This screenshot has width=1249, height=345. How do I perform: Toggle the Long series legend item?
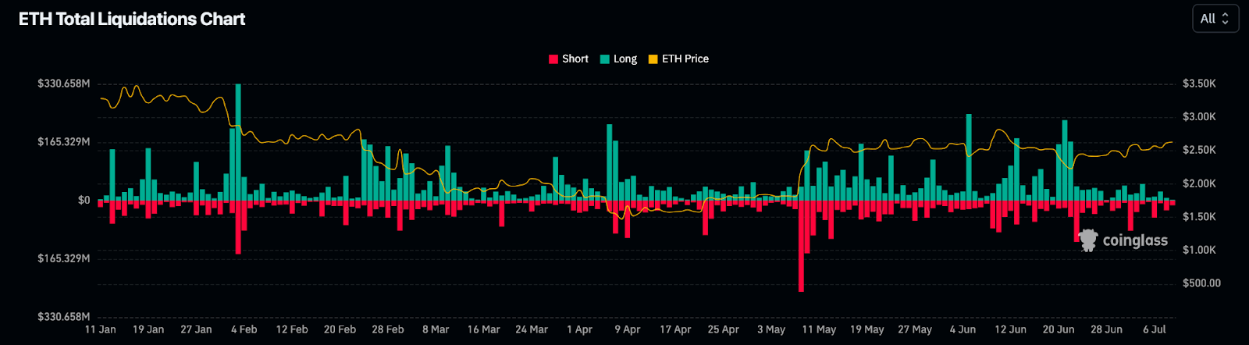tap(618, 59)
